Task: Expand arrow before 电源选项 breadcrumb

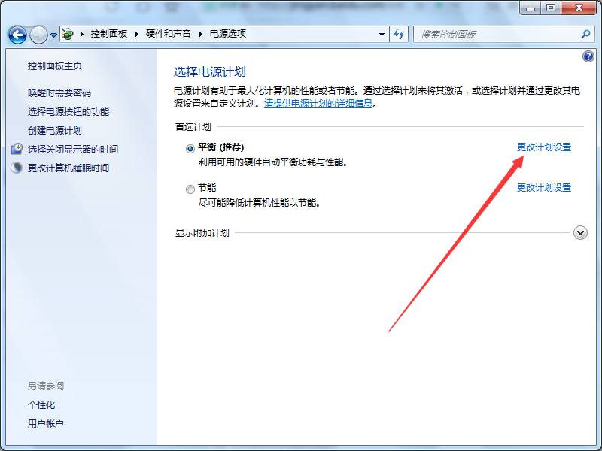Action: (x=200, y=34)
